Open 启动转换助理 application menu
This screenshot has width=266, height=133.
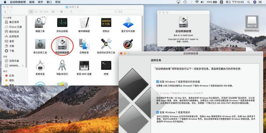(18, 2)
